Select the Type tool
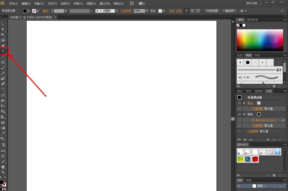288x191 pixels. [3, 52]
